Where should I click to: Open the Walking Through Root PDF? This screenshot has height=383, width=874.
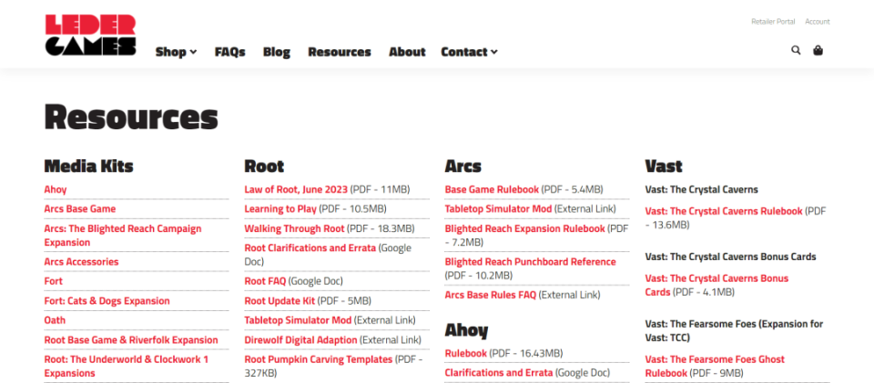coord(294,228)
